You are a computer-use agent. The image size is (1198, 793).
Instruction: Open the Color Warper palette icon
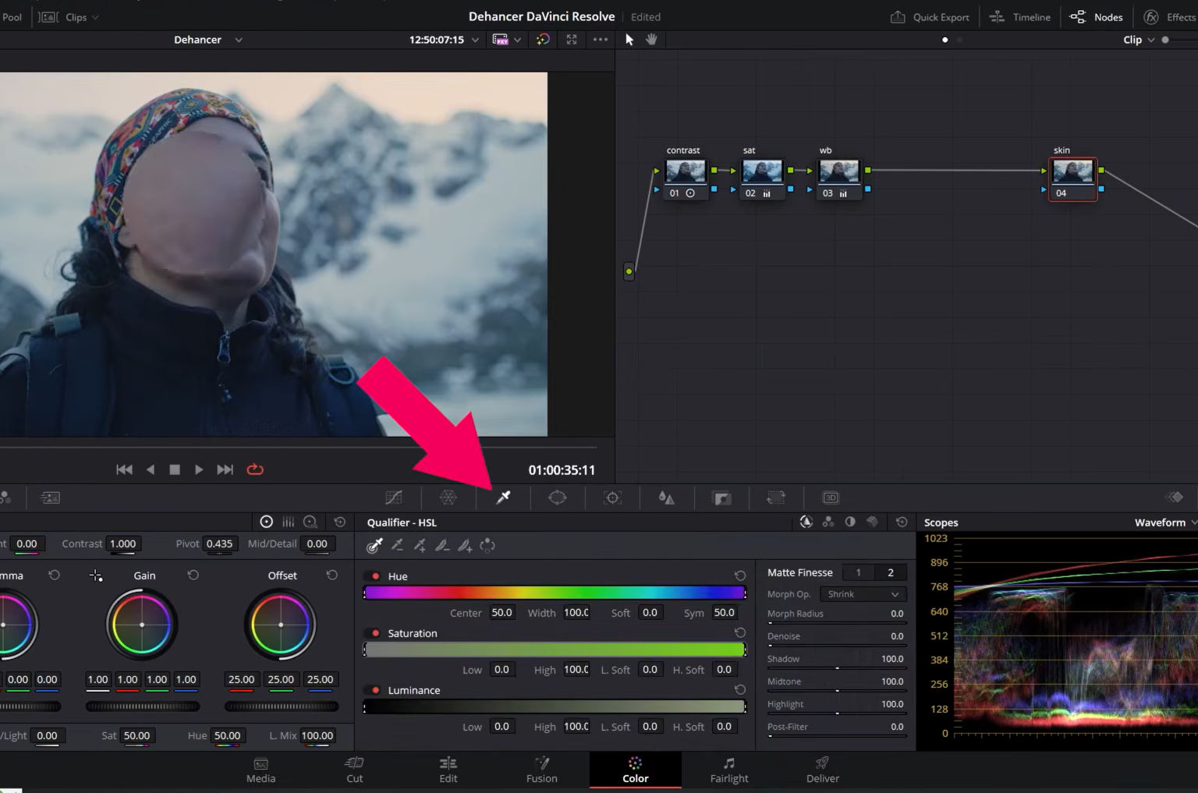click(x=448, y=497)
